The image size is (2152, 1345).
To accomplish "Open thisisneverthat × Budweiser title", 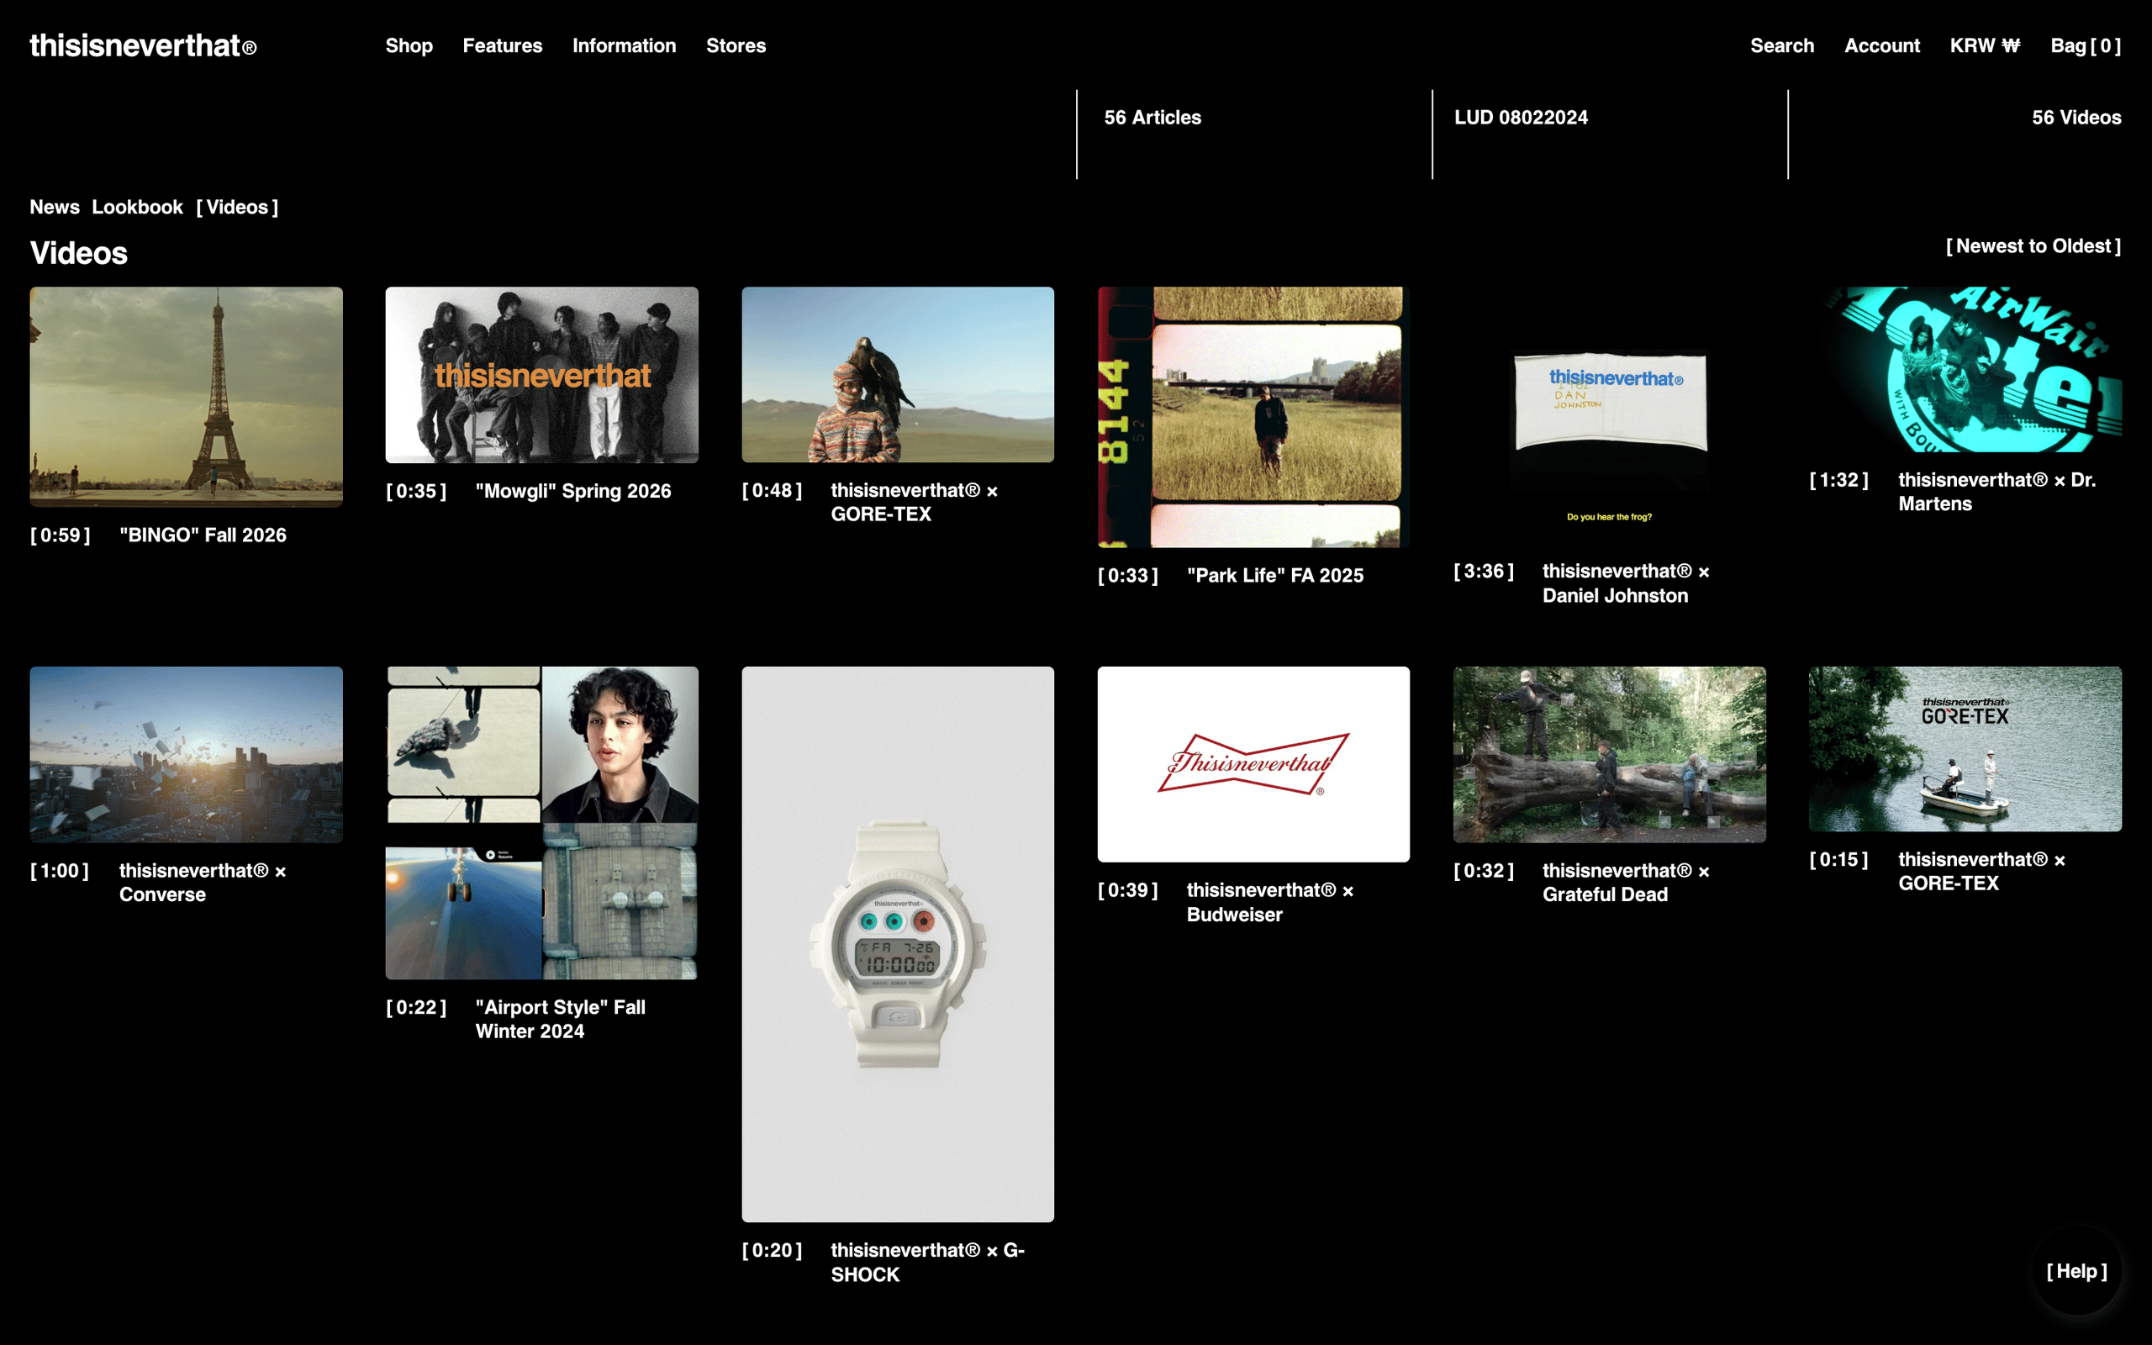I will point(1270,902).
